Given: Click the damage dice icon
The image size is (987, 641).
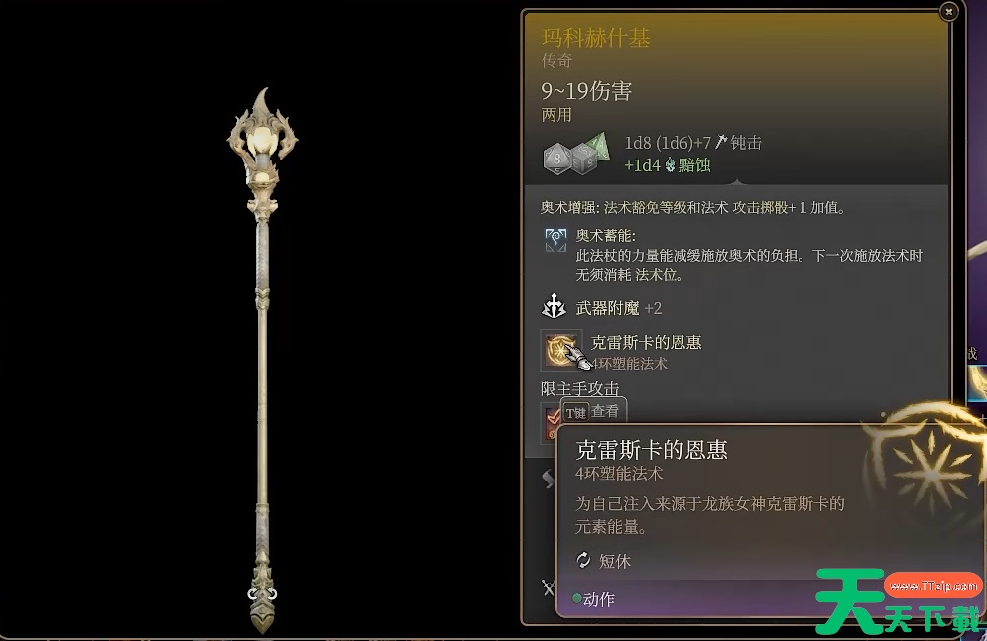Looking at the screenshot, I should click(576, 154).
